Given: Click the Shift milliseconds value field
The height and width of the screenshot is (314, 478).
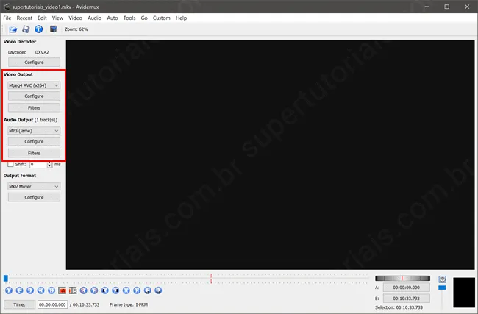Looking at the screenshot, I should click(x=38, y=165).
